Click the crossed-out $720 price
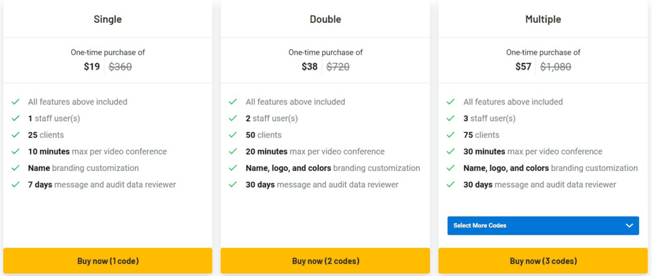The height and width of the screenshot is (276, 652). tap(338, 66)
